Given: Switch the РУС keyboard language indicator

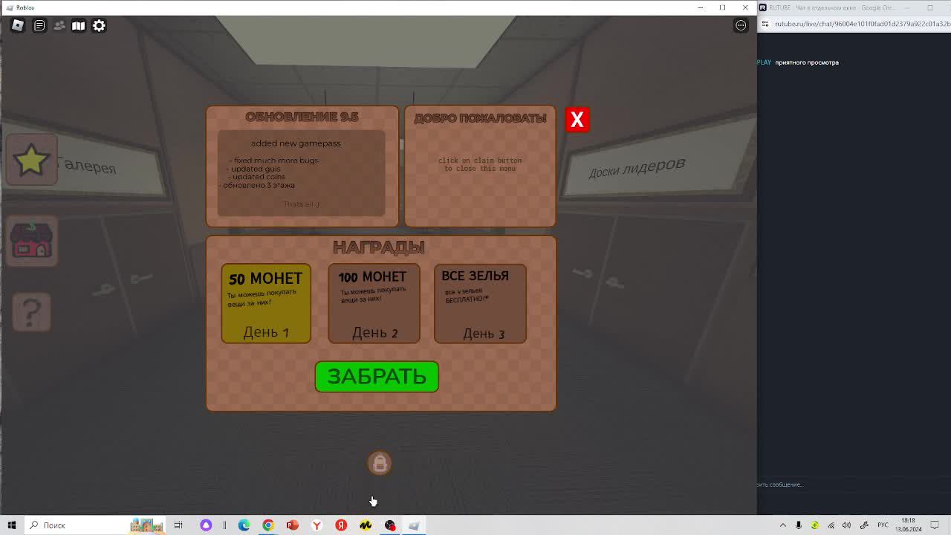Looking at the screenshot, I should (x=883, y=525).
